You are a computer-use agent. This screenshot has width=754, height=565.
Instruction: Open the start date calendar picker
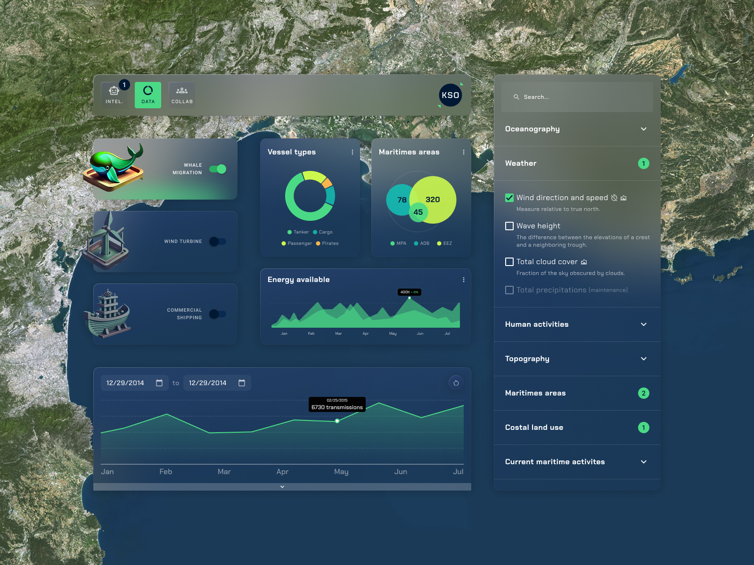pos(159,383)
